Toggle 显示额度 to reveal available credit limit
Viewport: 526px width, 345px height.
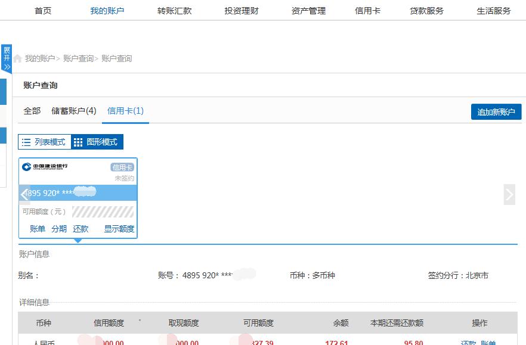tap(119, 228)
